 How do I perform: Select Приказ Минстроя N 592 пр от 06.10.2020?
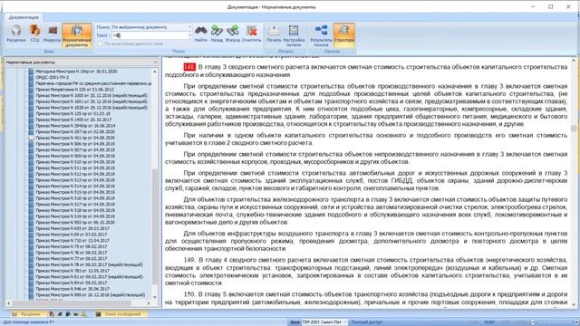tap(75, 222)
